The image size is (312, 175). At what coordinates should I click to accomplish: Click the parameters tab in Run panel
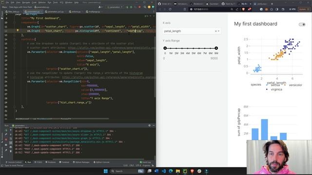point(19,125)
